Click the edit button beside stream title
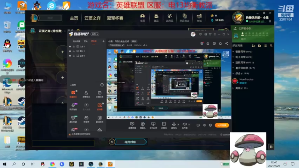299x168 pixels. [134, 41]
